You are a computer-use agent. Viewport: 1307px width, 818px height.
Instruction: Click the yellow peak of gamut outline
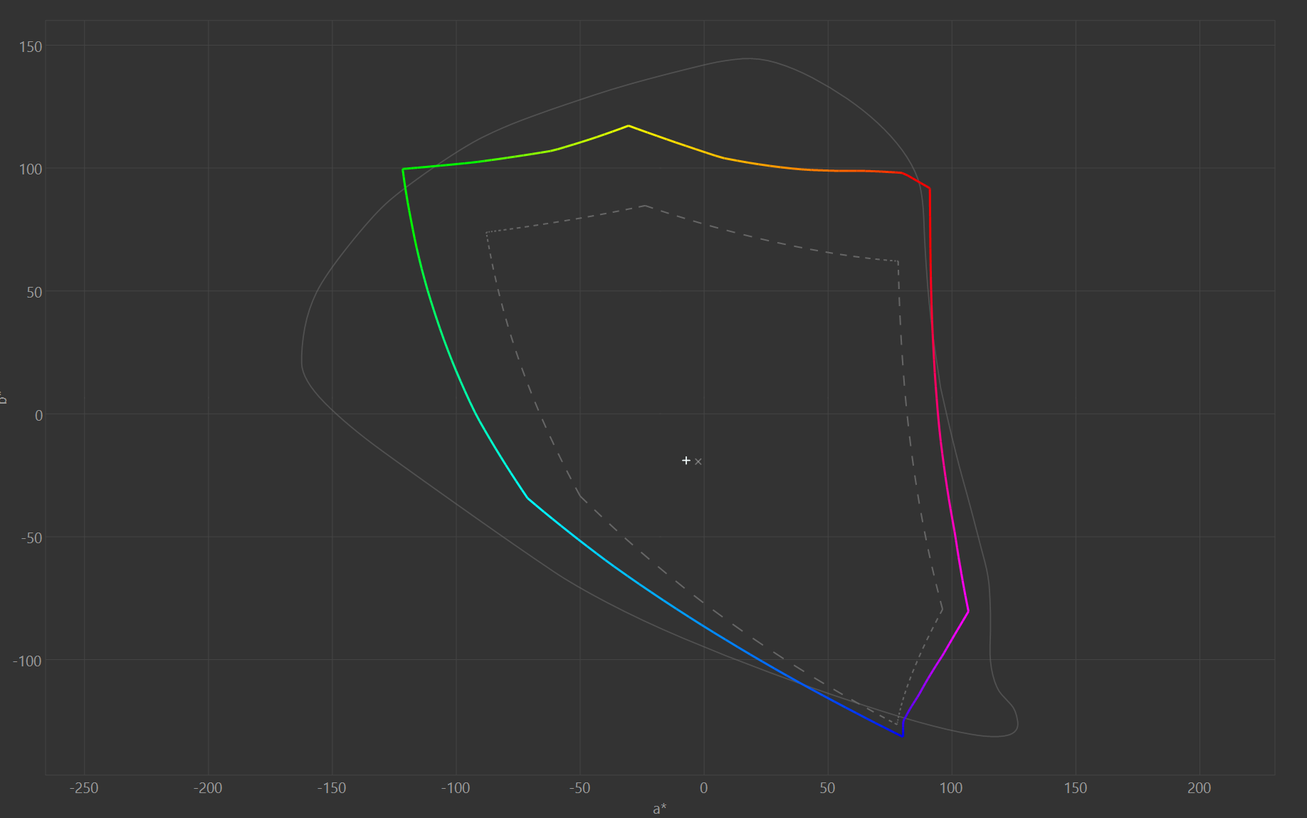click(x=629, y=125)
